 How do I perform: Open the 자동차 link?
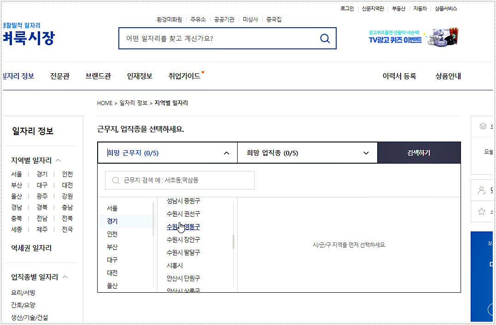pyautogui.click(x=420, y=9)
